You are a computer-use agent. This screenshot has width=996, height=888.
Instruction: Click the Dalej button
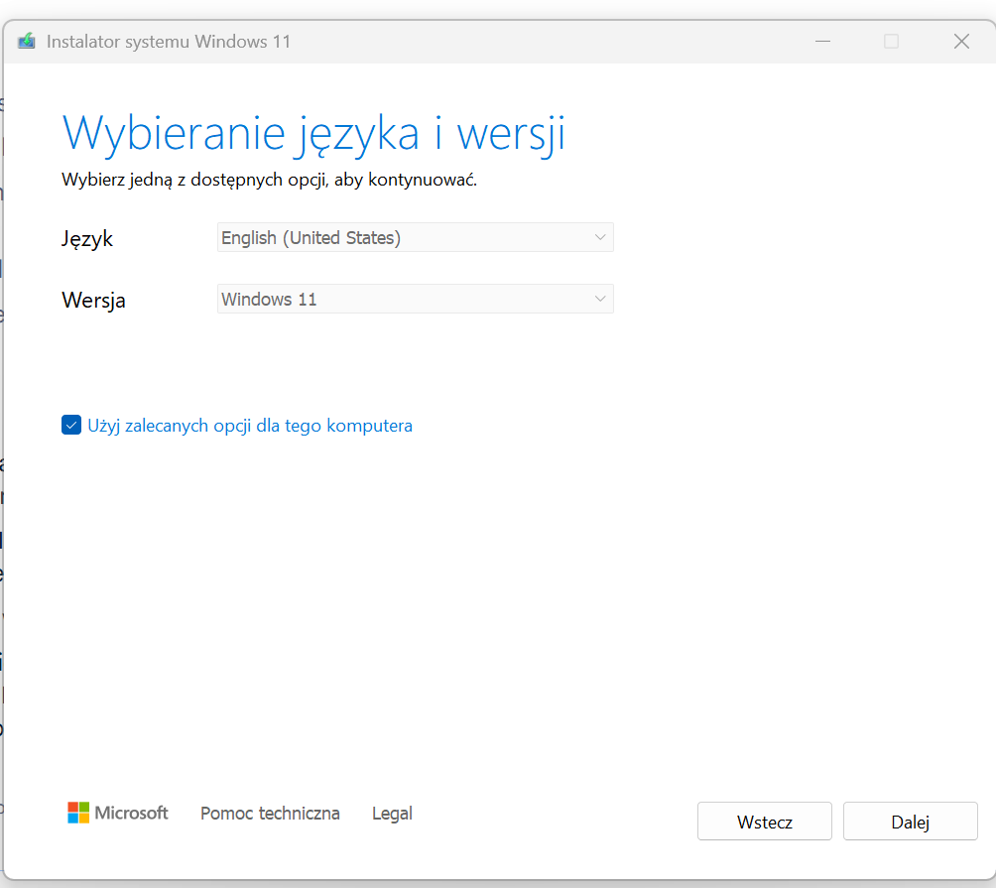911,822
